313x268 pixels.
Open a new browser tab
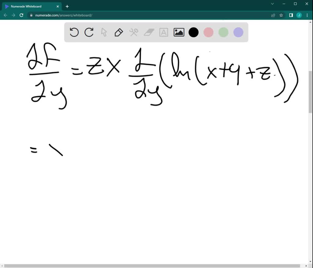(x=67, y=6)
